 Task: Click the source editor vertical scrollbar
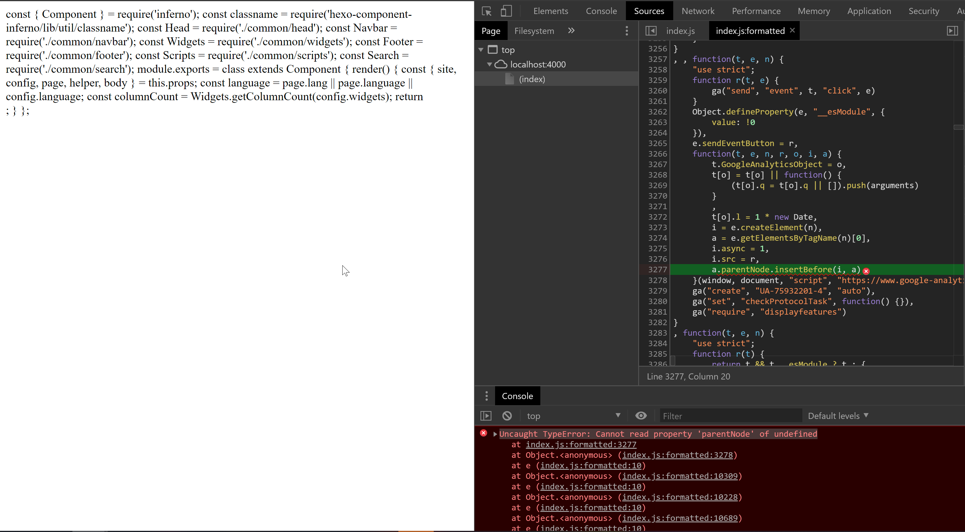[x=959, y=127]
